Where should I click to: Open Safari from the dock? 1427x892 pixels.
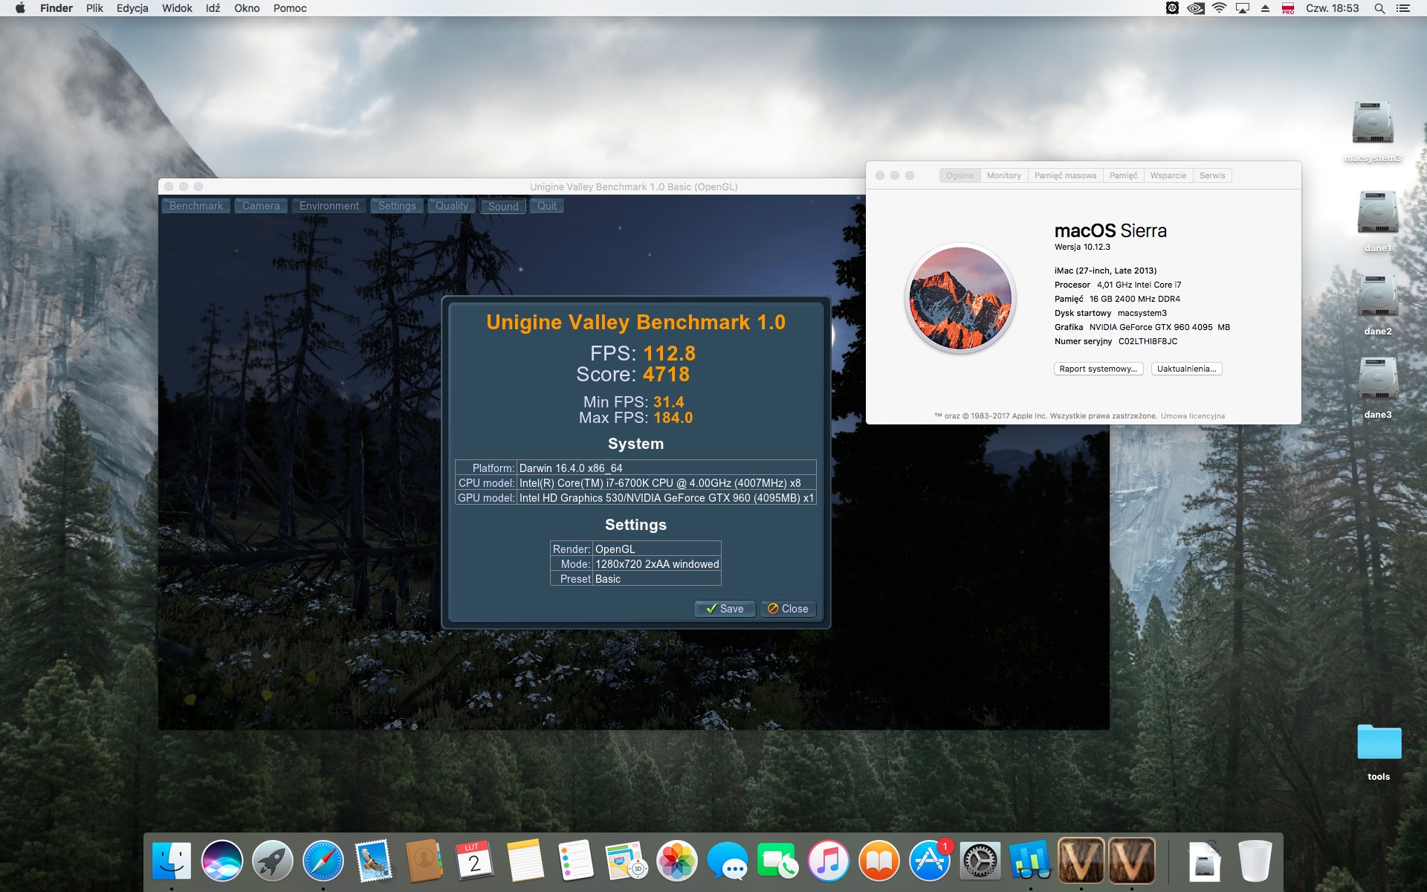click(x=323, y=861)
